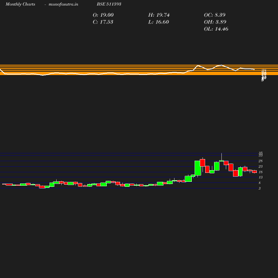Click the low value 'L: 16.60'
Viewport: 278px width, 278px height.
(158, 22)
